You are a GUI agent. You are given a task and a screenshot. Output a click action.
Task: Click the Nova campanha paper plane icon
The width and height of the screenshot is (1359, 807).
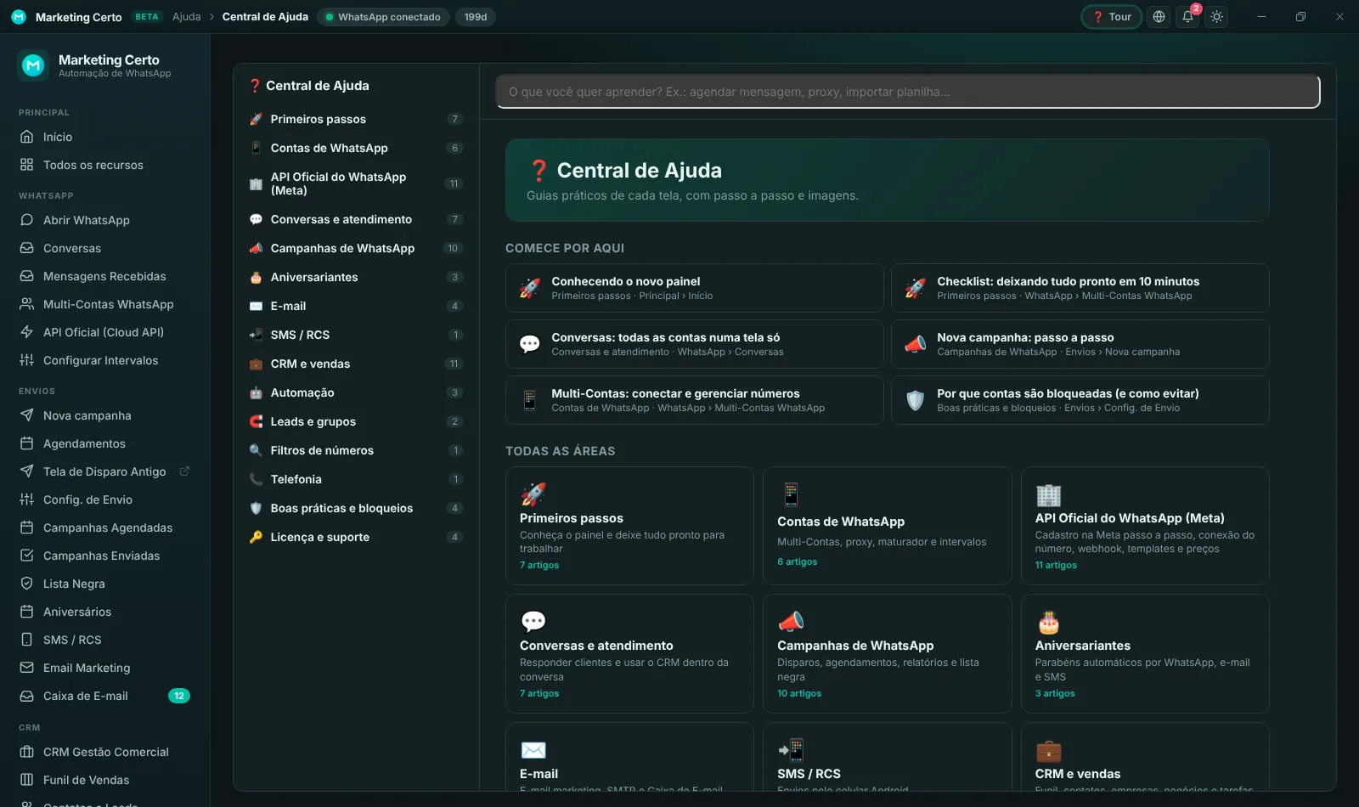[26, 415]
